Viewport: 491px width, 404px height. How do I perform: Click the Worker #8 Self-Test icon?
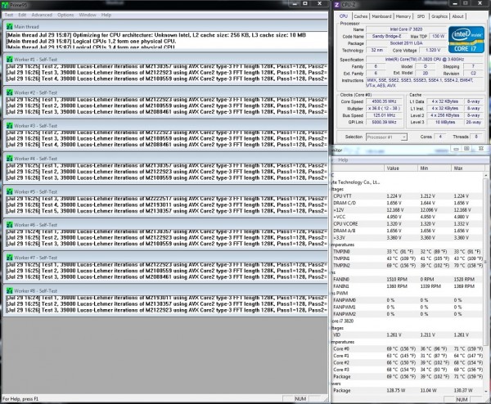pyautogui.click(x=9, y=290)
